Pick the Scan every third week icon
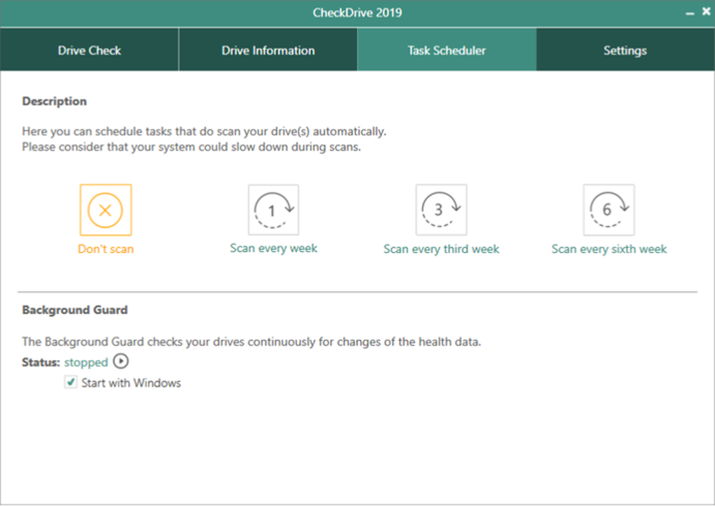715x506 pixels. (x=441, y=210)
